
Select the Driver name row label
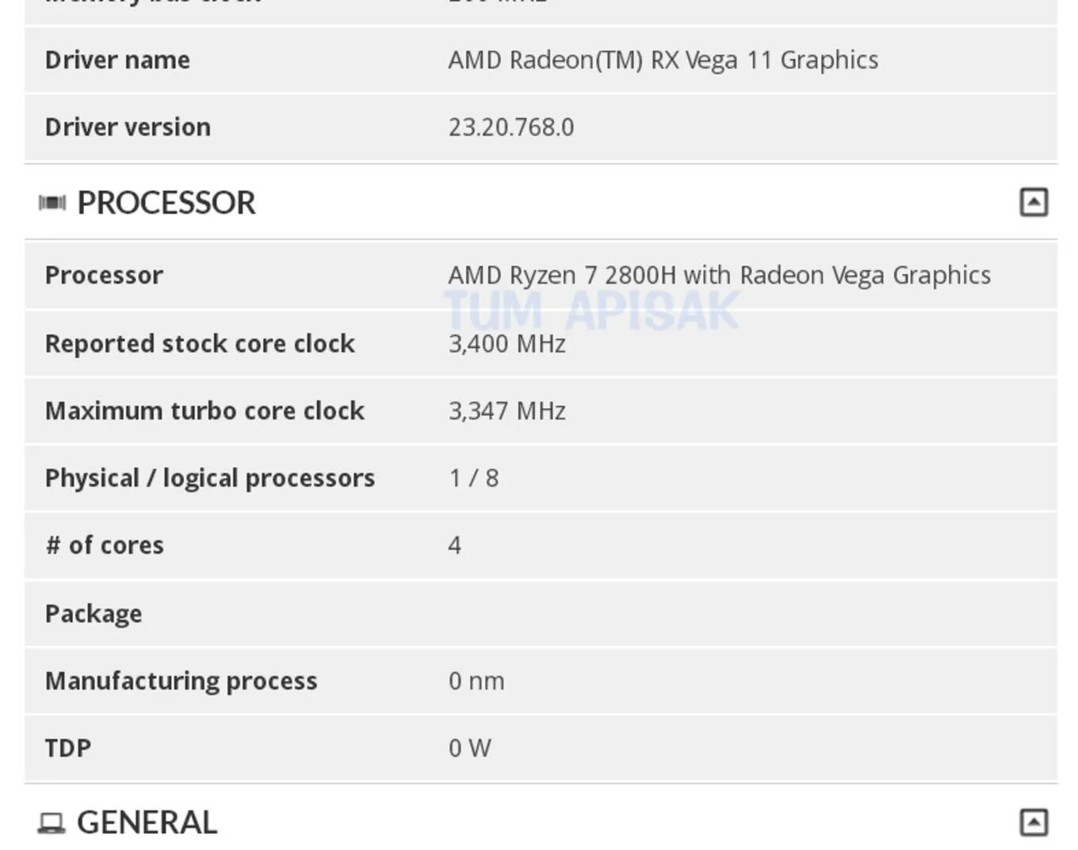tap(117, 60)
